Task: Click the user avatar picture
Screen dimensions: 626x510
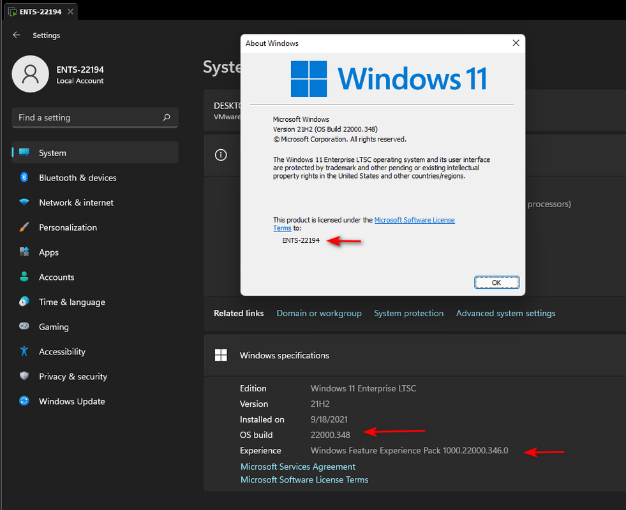Action: [x=31, y=74]
